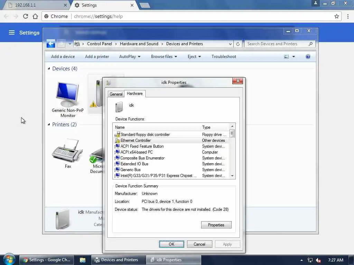Open Chrome three-dot menu
This screenshot has width=354, height=265.
click(x=348, y=16)
